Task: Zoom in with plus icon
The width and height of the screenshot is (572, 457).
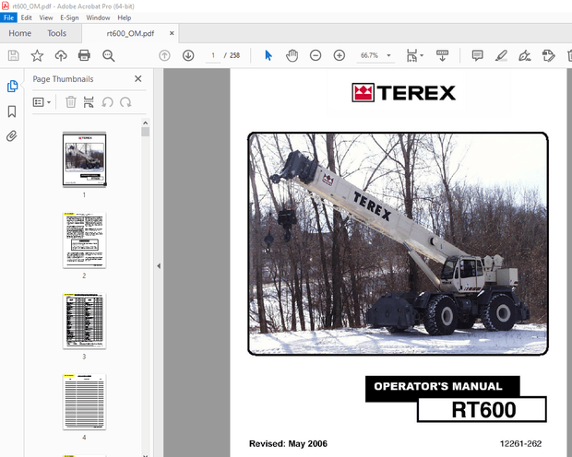Action: (x=340, y=55)
